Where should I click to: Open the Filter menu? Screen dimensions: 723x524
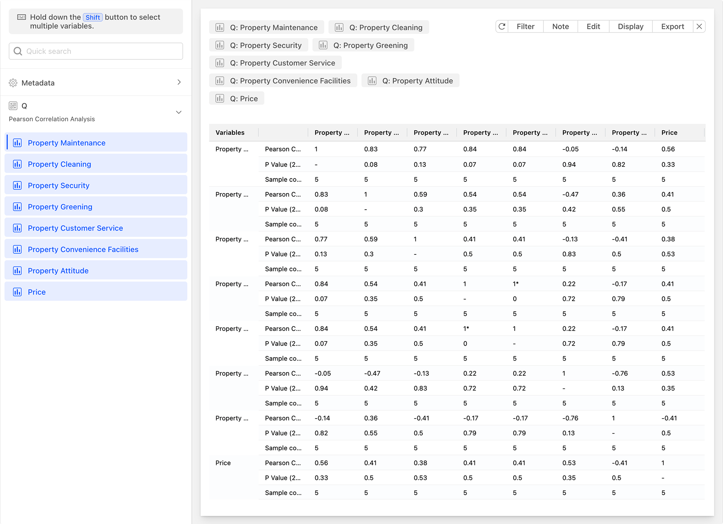pos(525,27)
